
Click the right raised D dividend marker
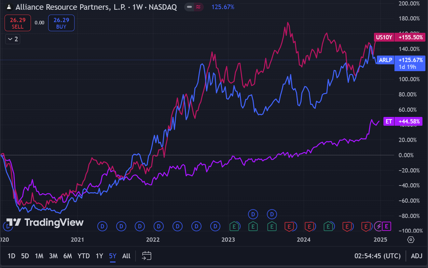[272, 214]
